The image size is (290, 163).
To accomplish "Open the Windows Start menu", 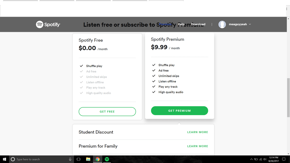I will (4, 159).
